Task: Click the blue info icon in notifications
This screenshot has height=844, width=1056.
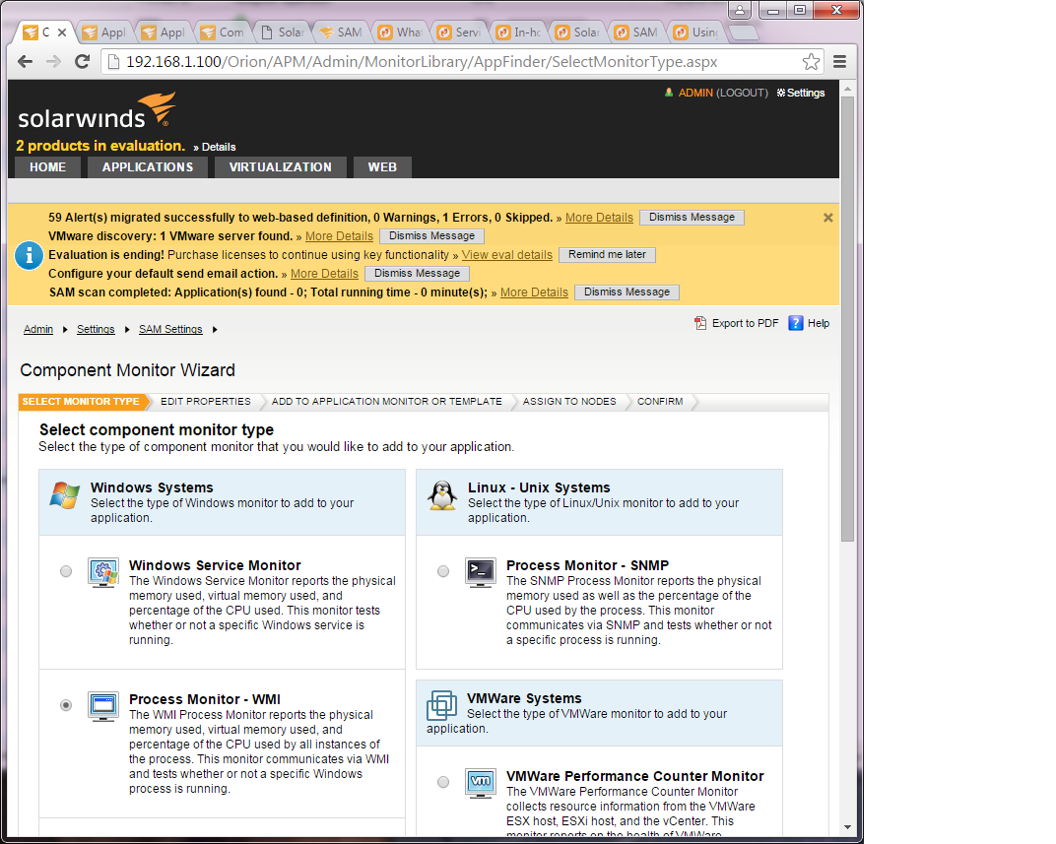Action: [29, 255]
